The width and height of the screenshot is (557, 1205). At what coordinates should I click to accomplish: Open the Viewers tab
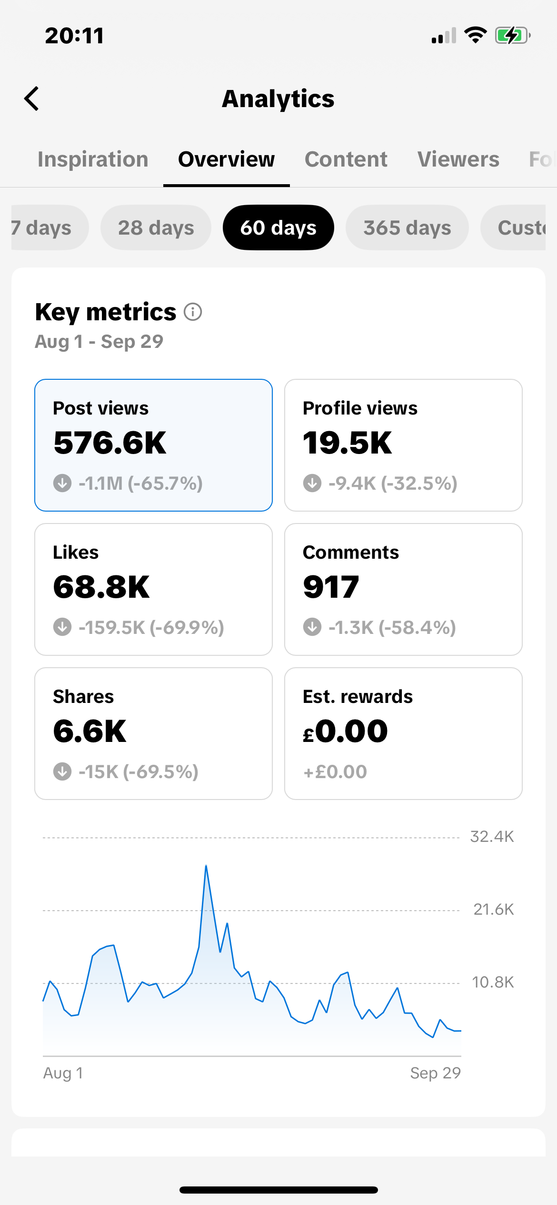tap(458, 159)
